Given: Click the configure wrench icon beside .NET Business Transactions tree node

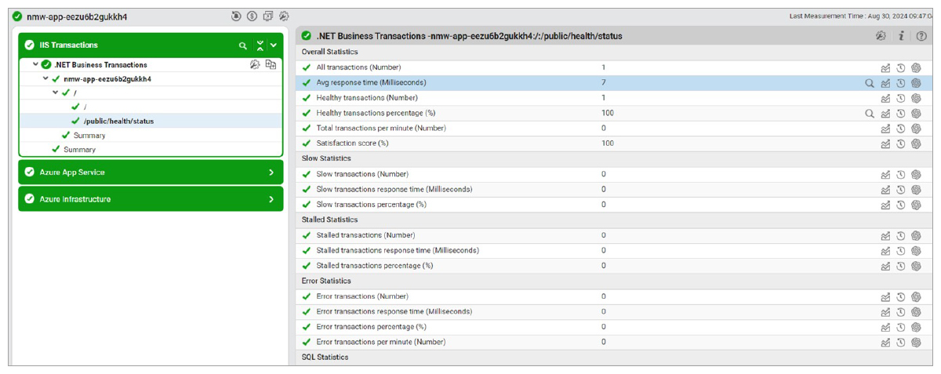Looking at the screenshot, I should (x=255, y=65).
